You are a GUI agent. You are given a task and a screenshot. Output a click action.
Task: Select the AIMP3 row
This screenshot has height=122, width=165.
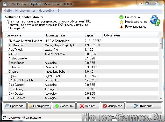point(81,54)
